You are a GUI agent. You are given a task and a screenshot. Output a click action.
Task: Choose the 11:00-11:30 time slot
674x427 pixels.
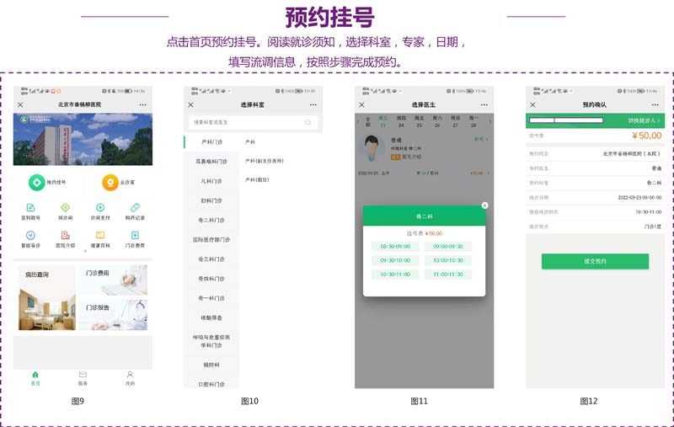pyautogui.click(x=448, y=275)
